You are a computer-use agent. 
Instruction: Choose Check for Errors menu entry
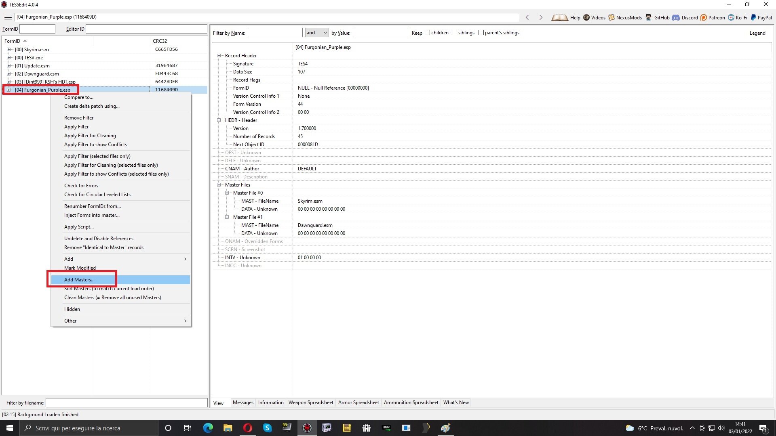[120, 186]
